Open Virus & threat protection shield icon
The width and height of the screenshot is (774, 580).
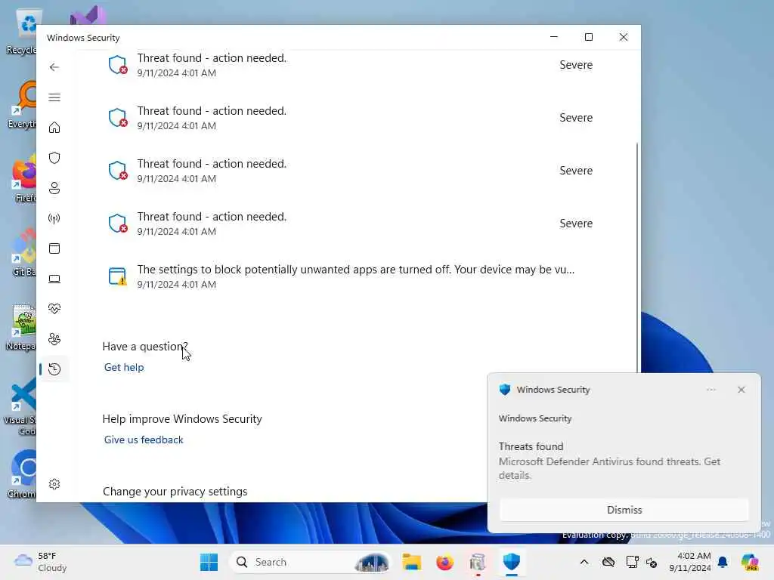coord(54,158)
